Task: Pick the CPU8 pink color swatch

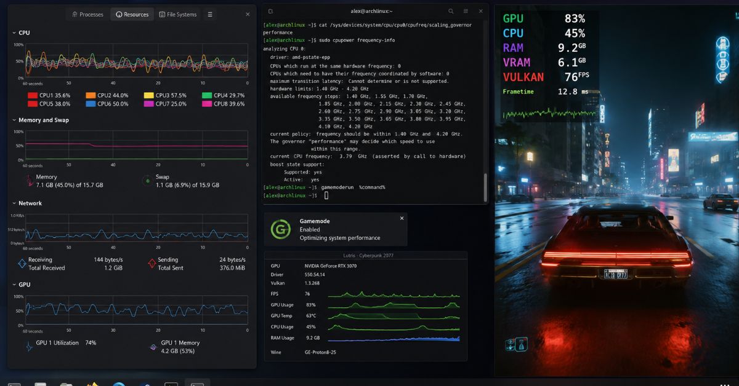Action: point(207,104)
